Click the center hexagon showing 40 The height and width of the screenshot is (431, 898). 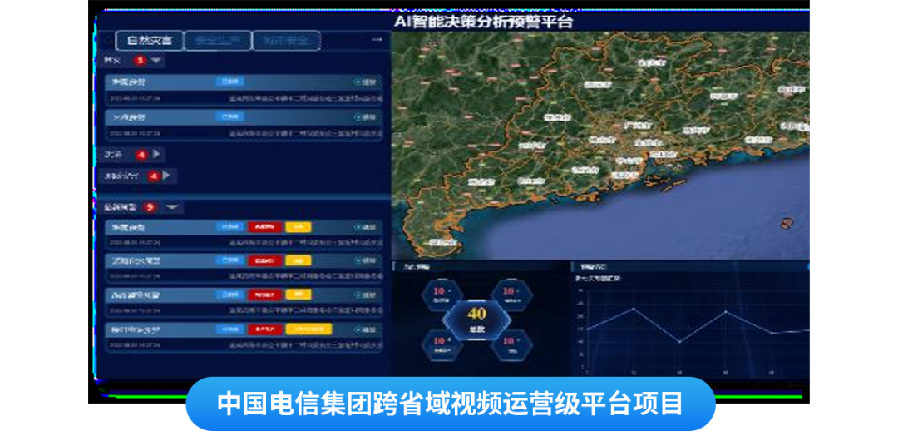476,320
